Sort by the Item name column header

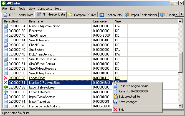click(x=60, y=21)
